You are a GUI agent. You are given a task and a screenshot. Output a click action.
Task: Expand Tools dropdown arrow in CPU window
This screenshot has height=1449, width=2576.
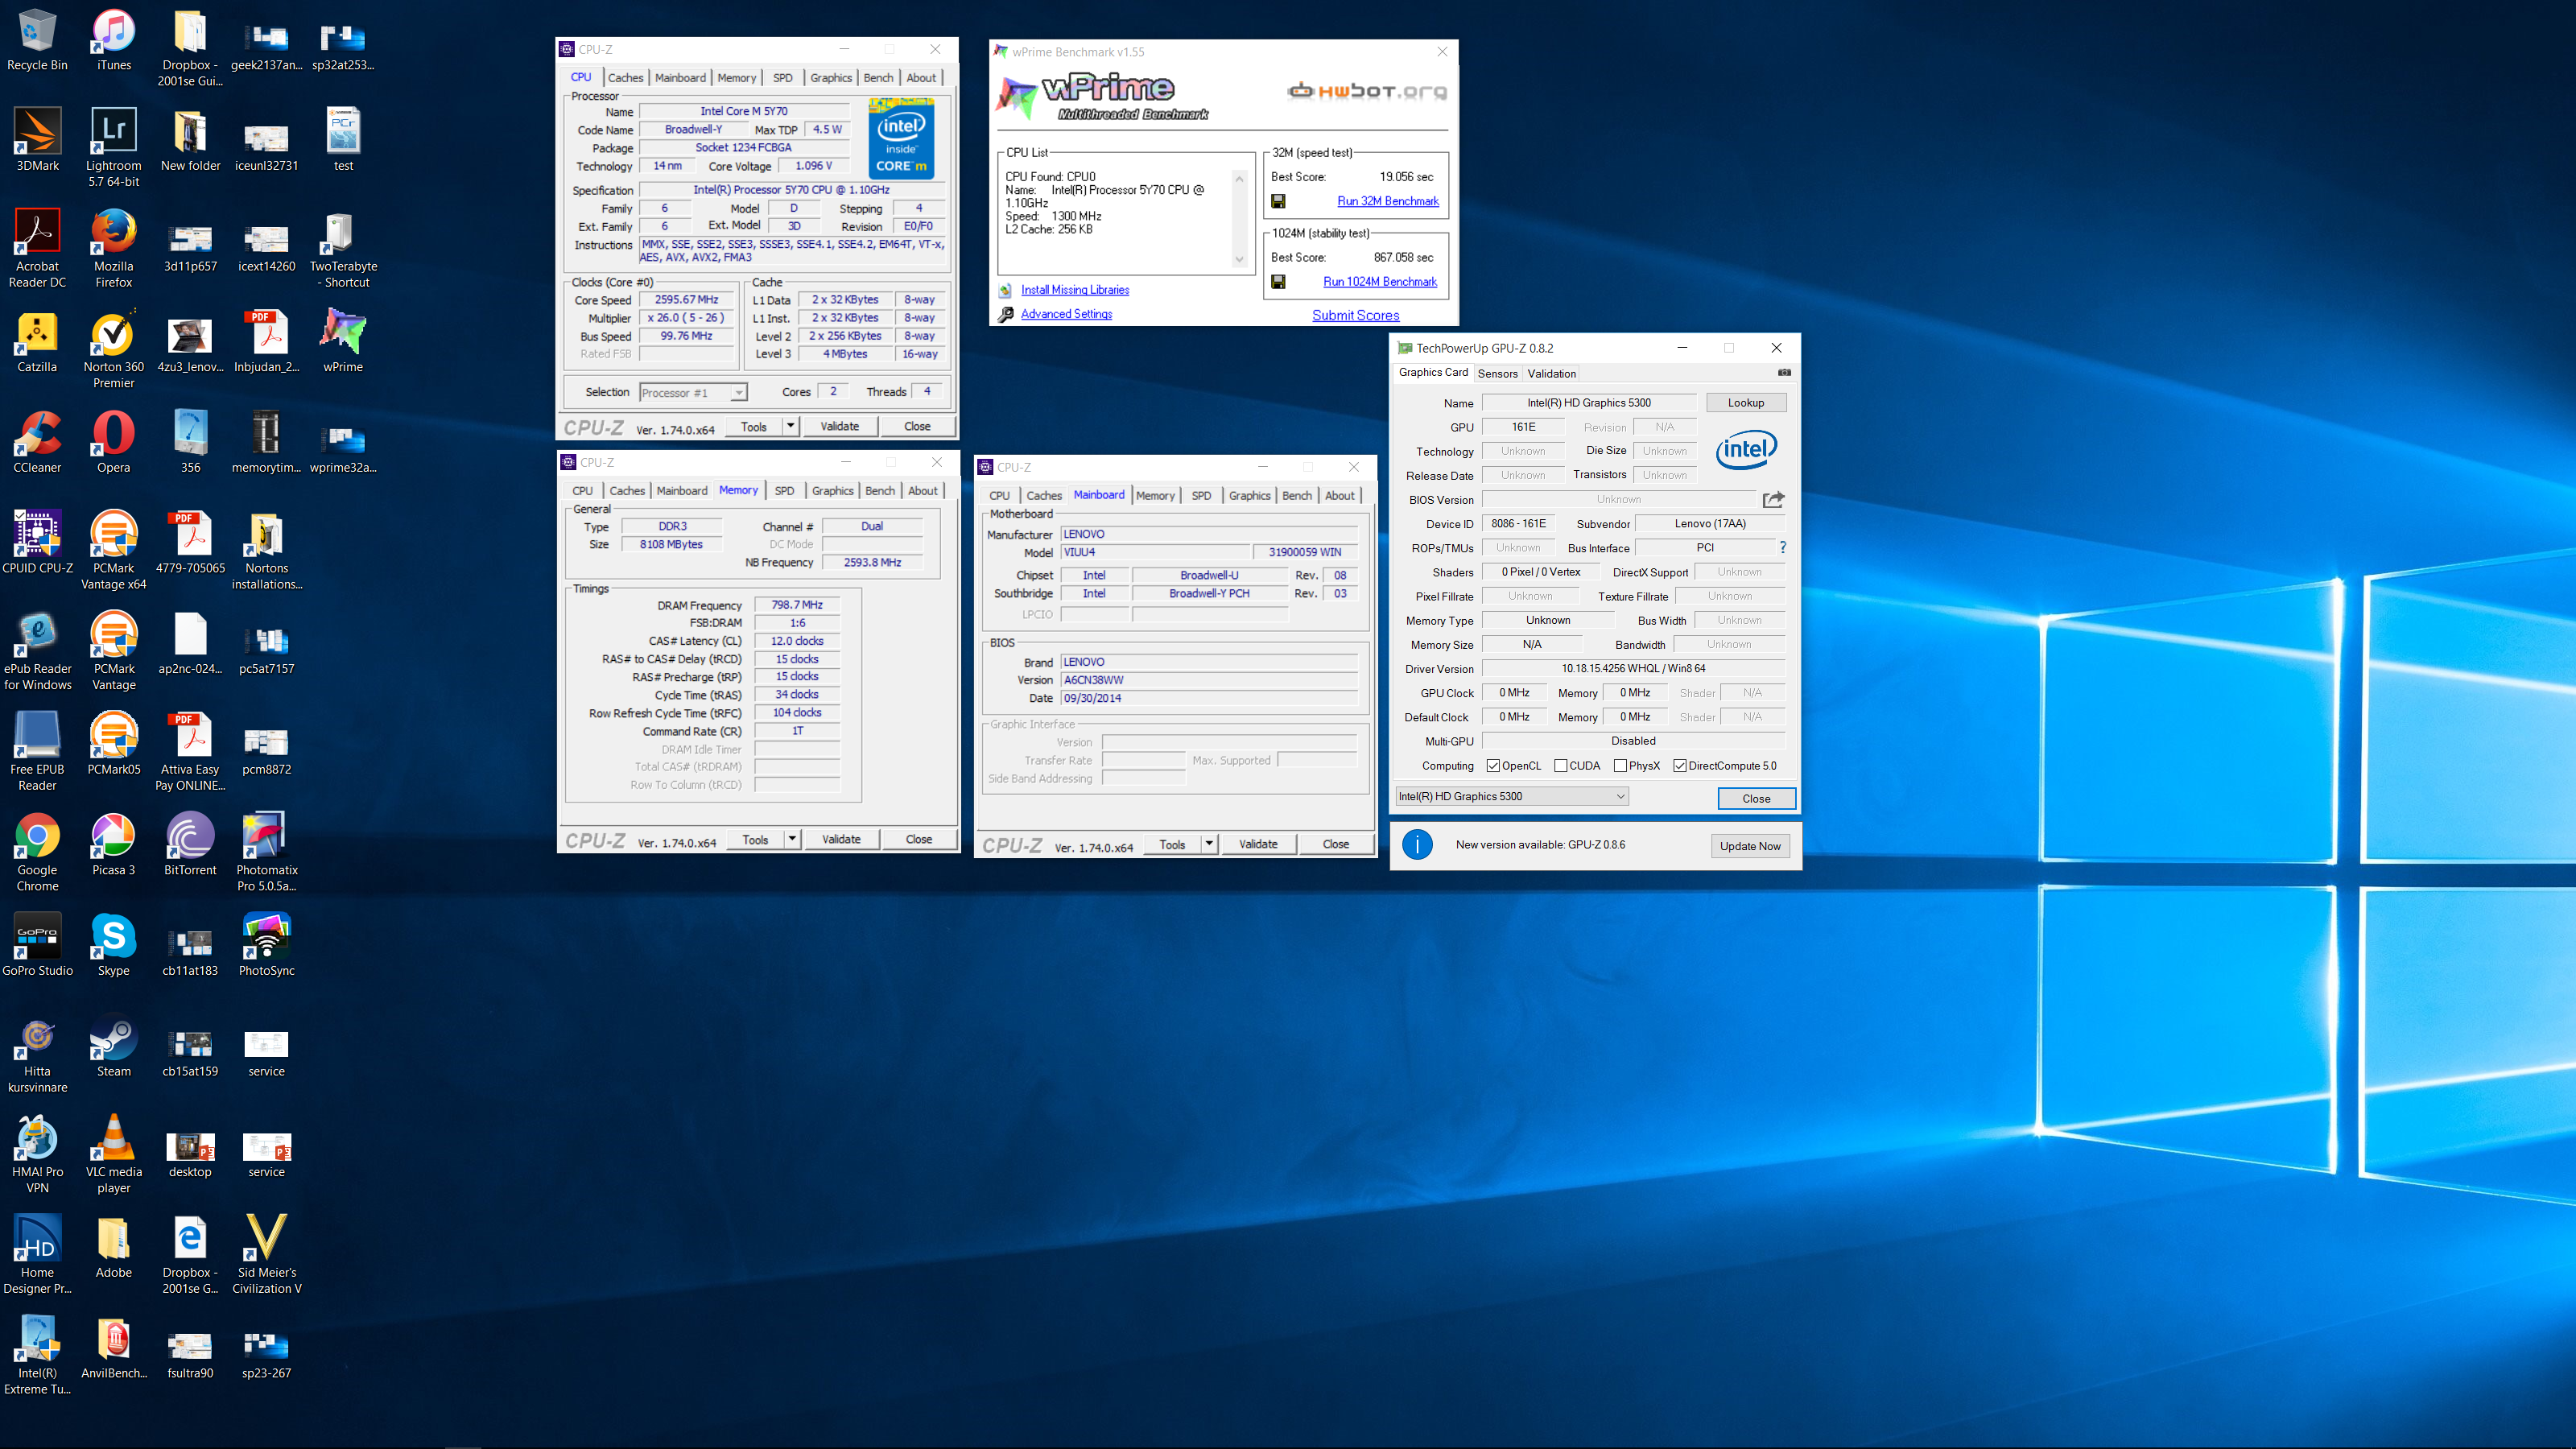pos(790,426)
